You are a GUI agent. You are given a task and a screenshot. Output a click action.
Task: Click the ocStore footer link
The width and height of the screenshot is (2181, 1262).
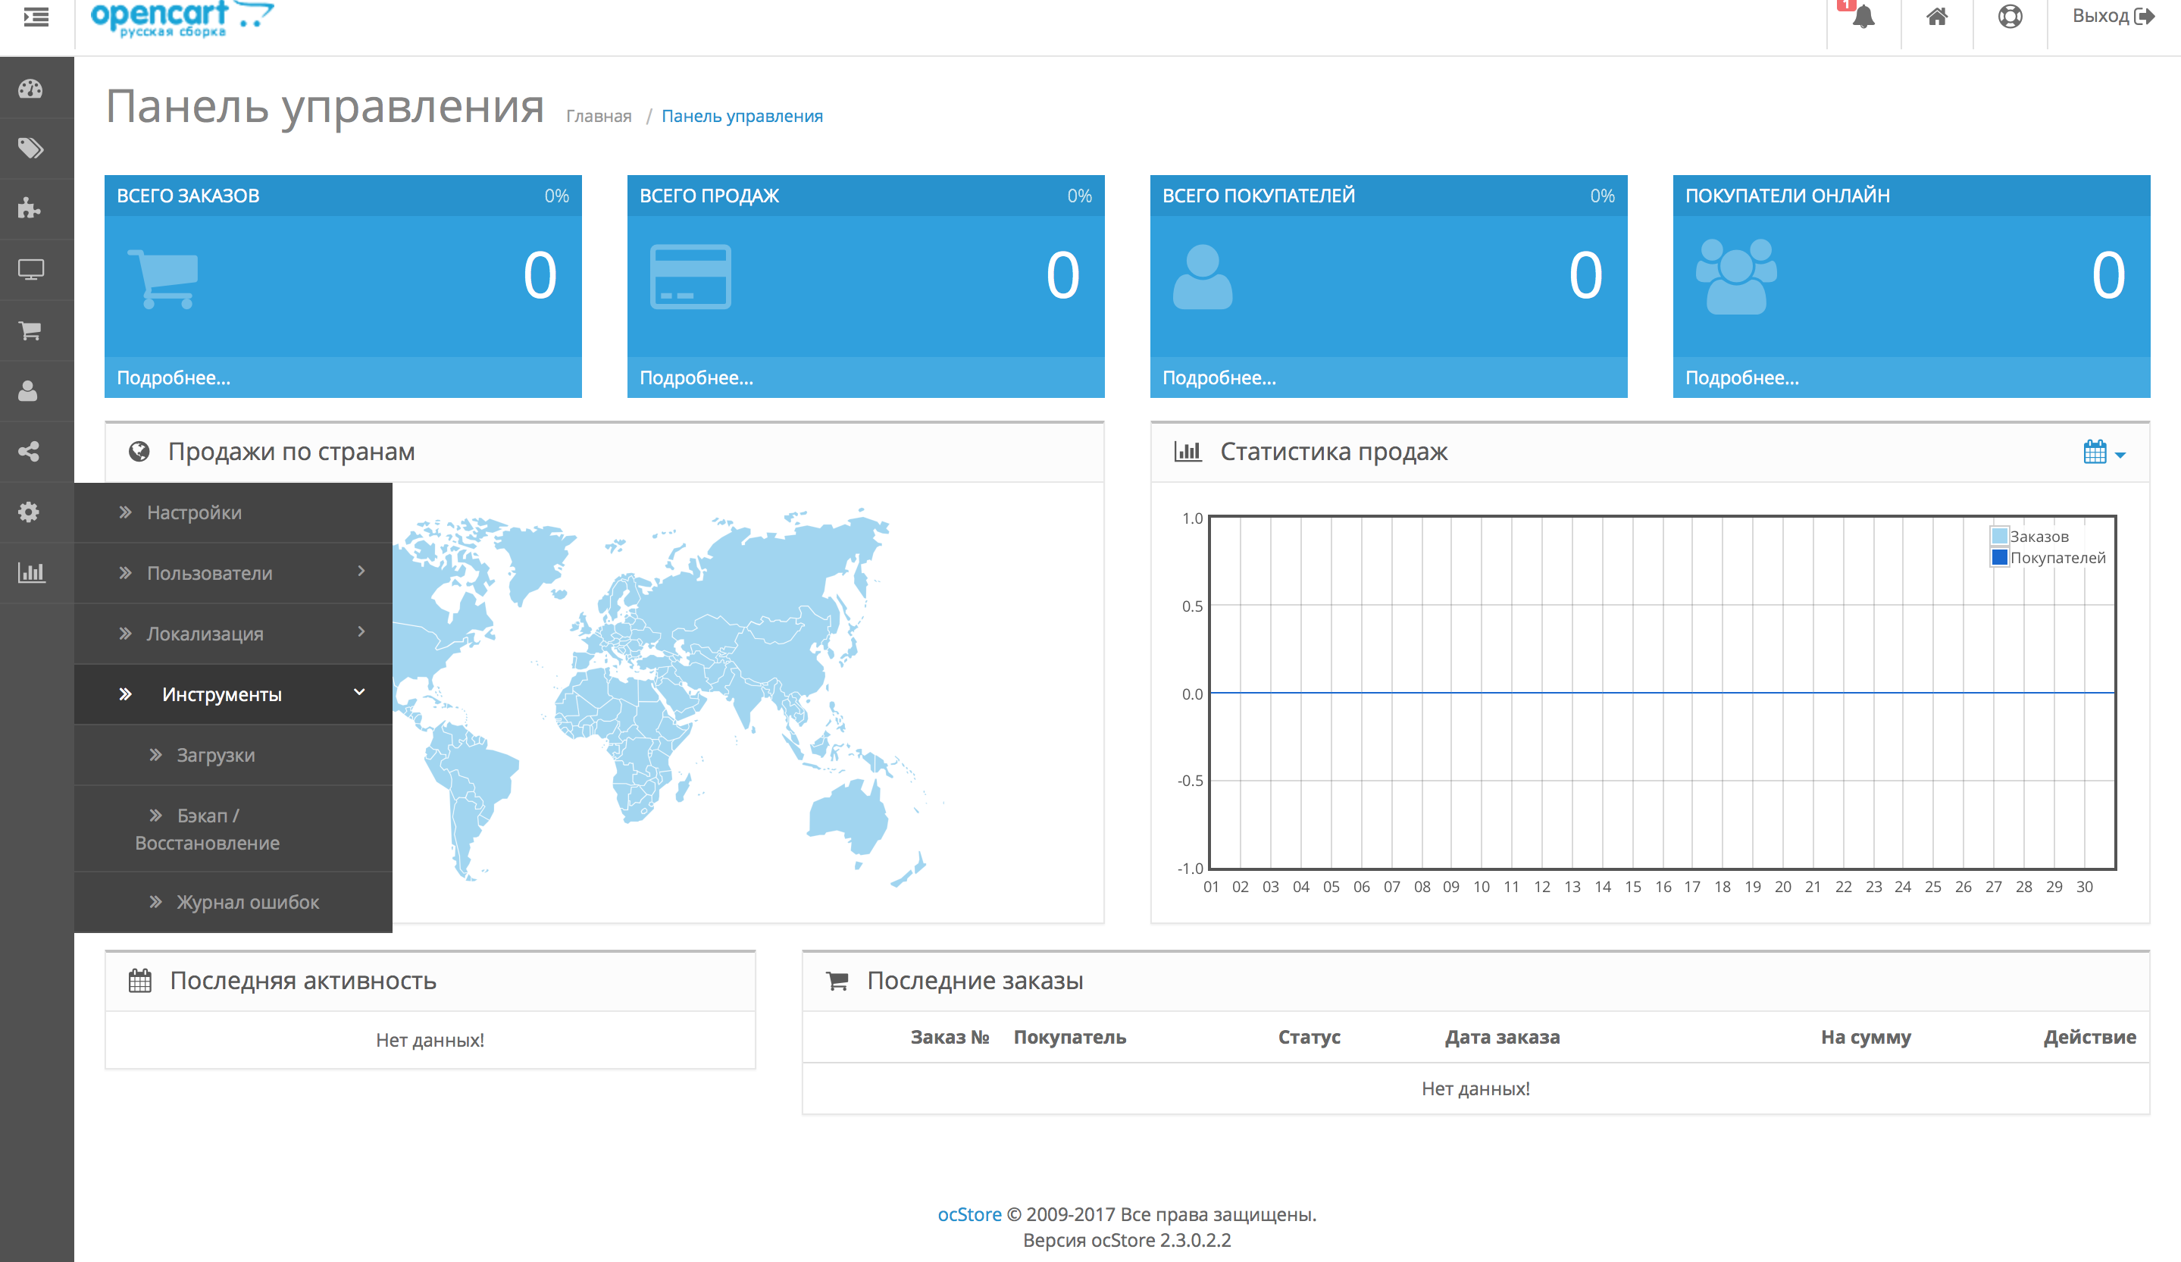968,1214
